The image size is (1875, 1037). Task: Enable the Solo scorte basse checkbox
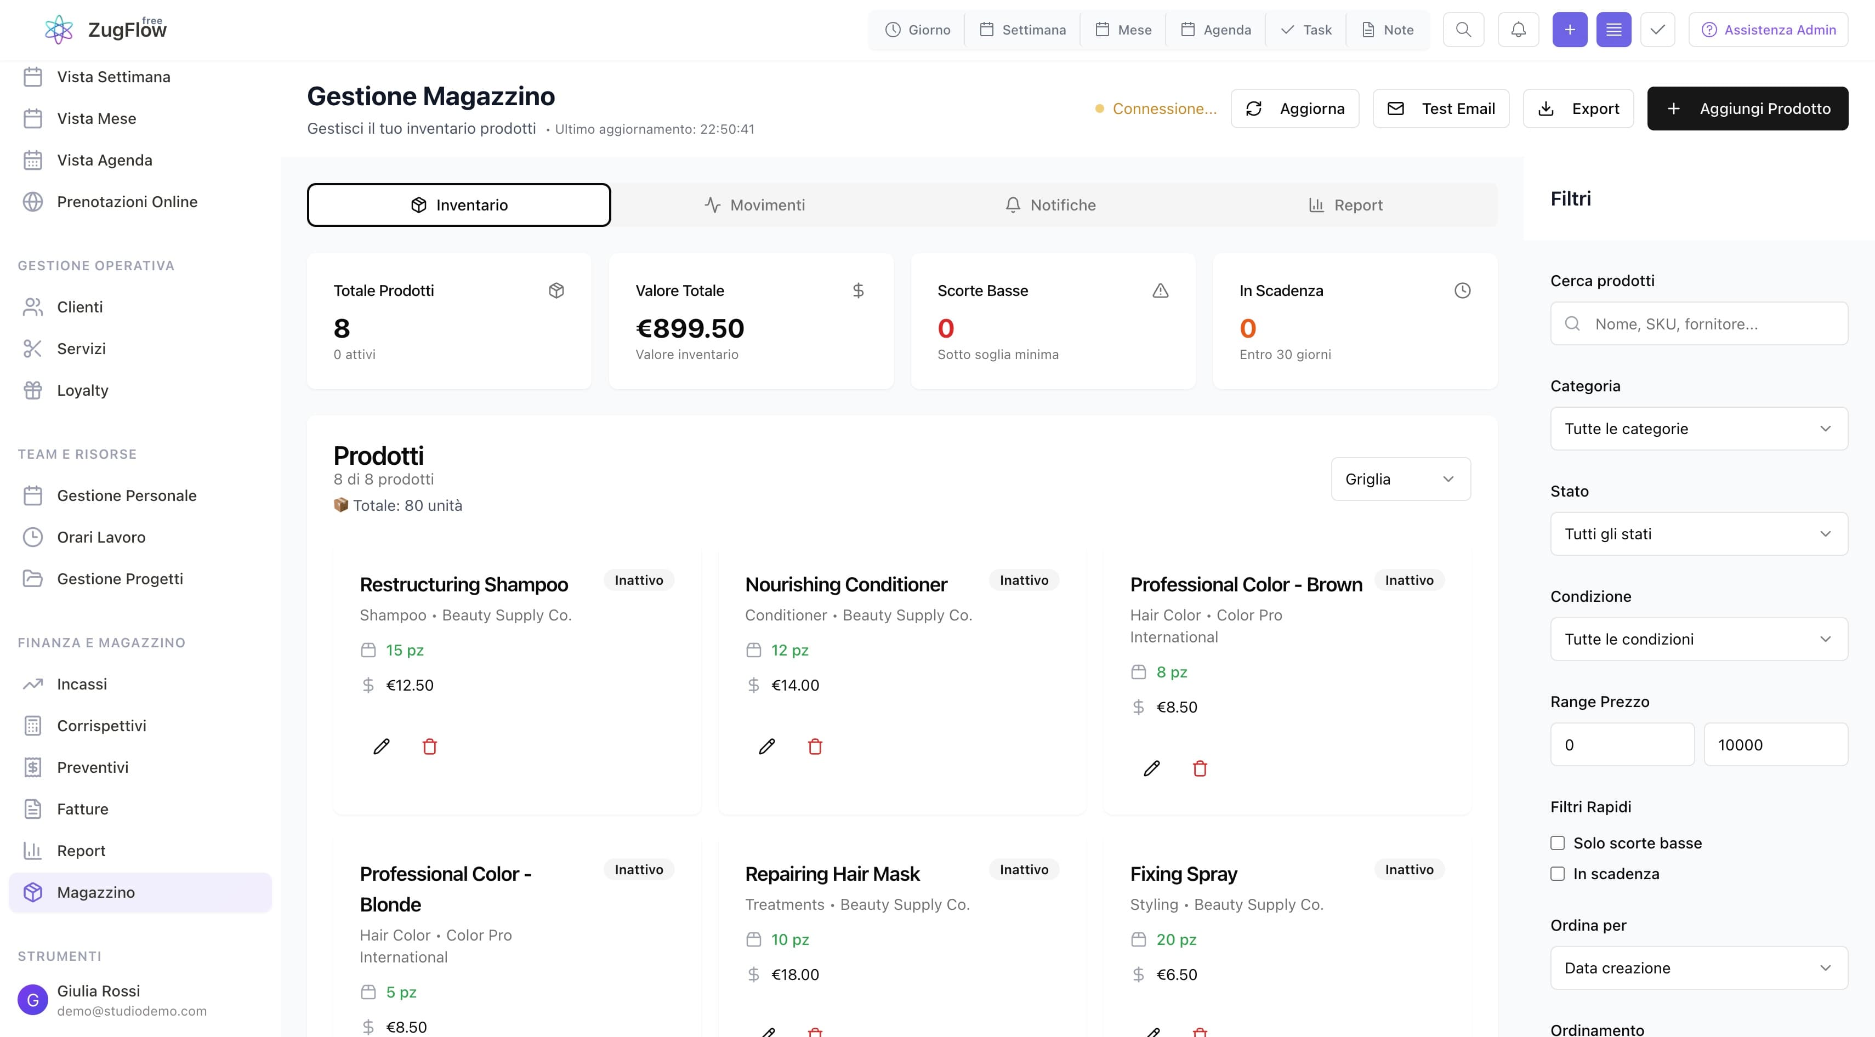coord(1558,842)
